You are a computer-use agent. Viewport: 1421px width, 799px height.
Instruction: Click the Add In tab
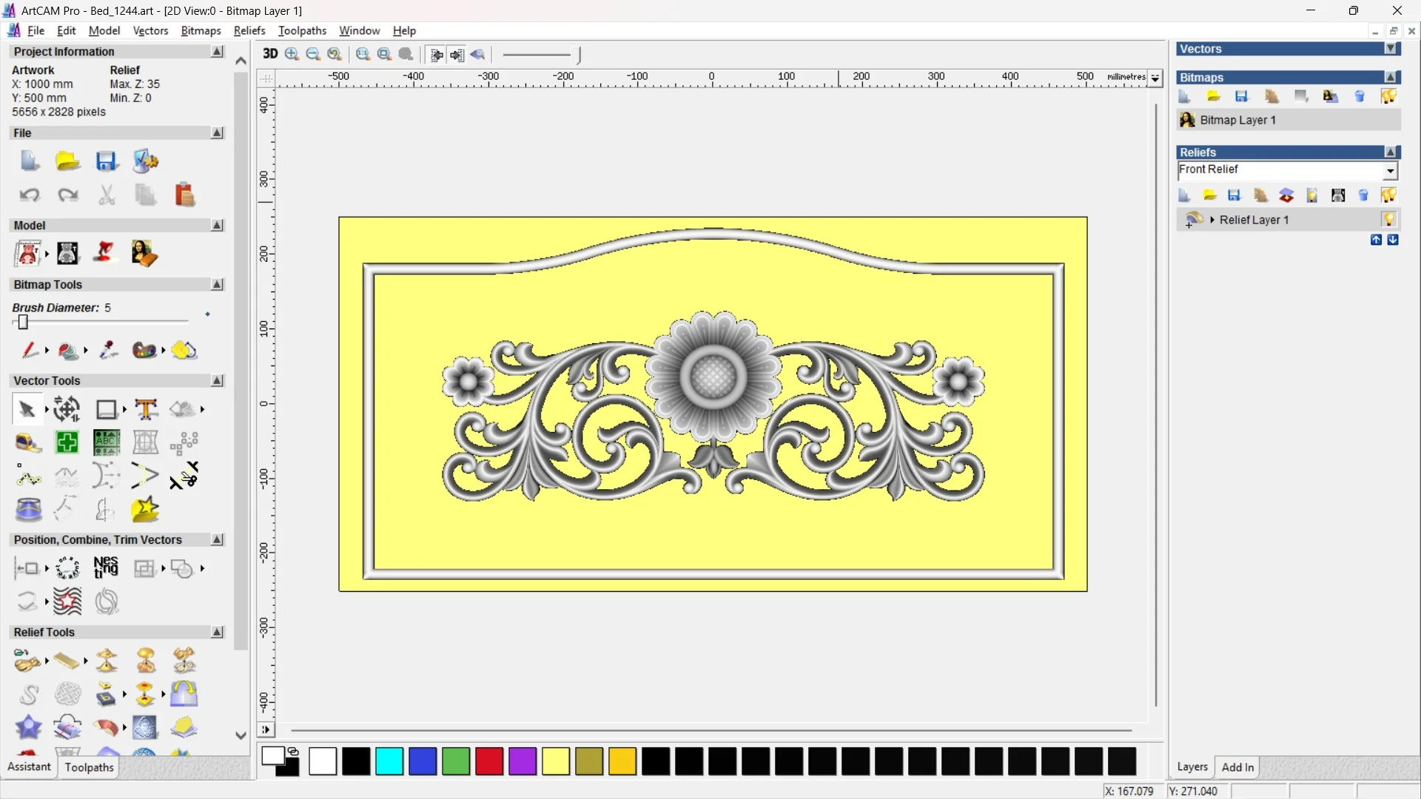(x=1237, y=767)
